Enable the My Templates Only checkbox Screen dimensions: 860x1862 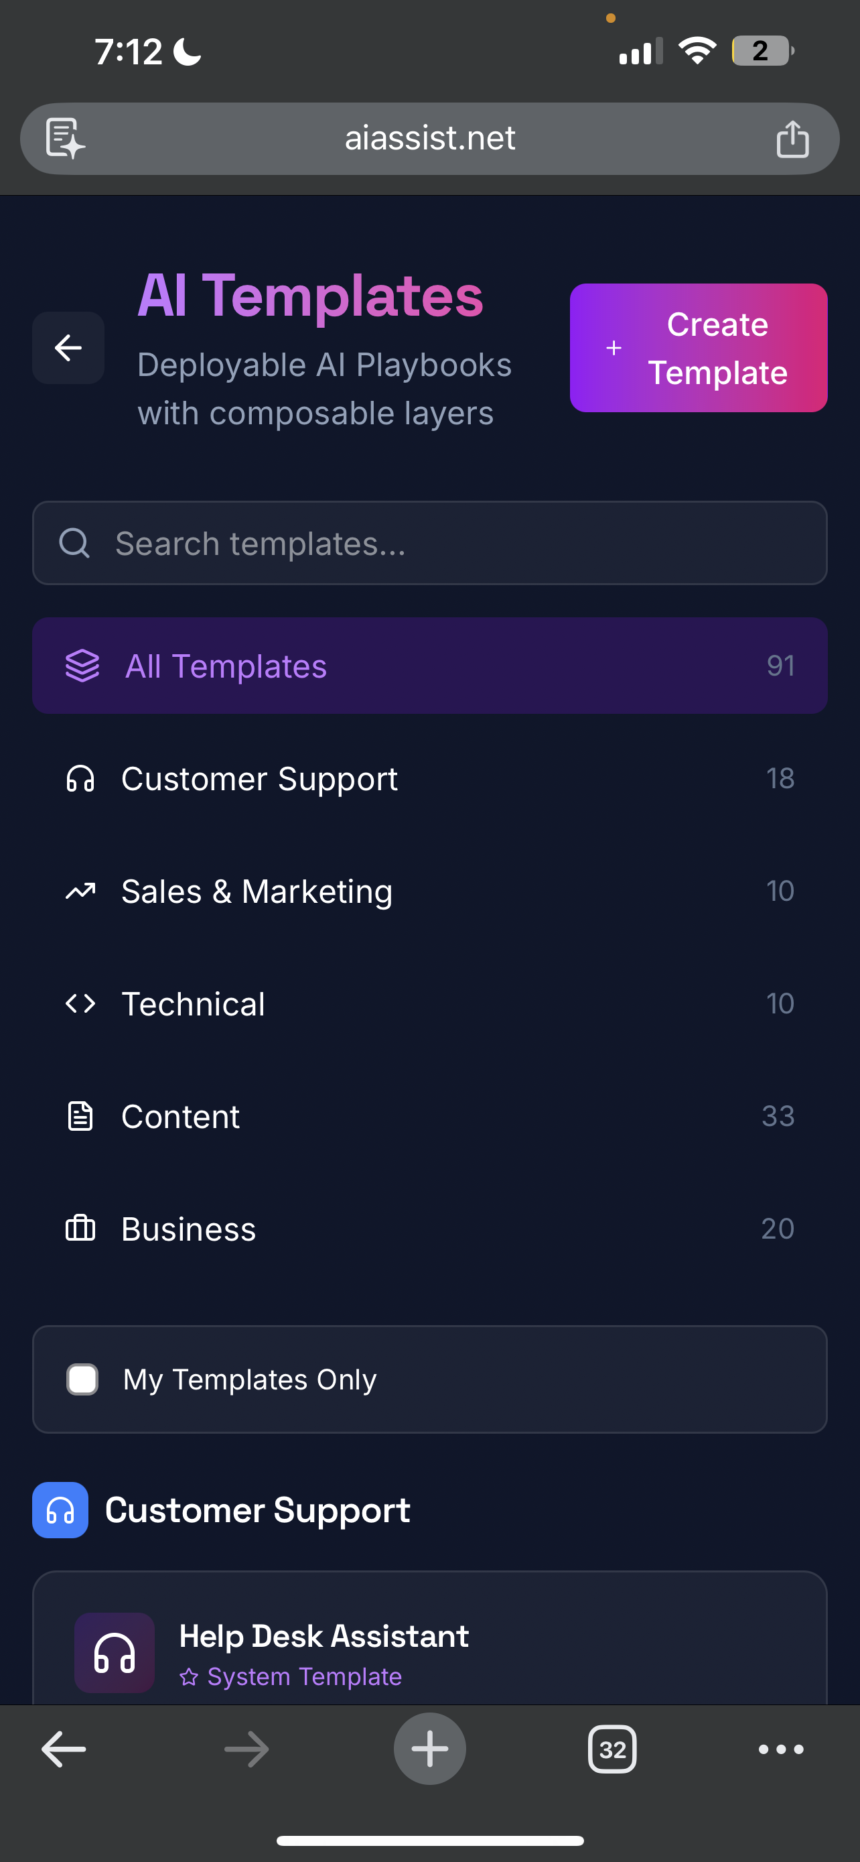pyautogui.click(x=82, y=1379)
